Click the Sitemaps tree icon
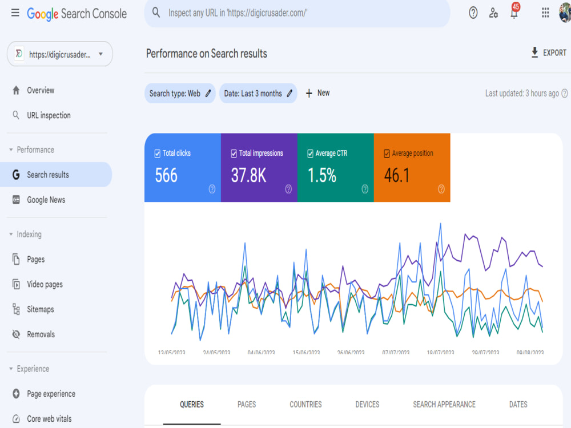The image size is (571, 428). pos(16,309)
